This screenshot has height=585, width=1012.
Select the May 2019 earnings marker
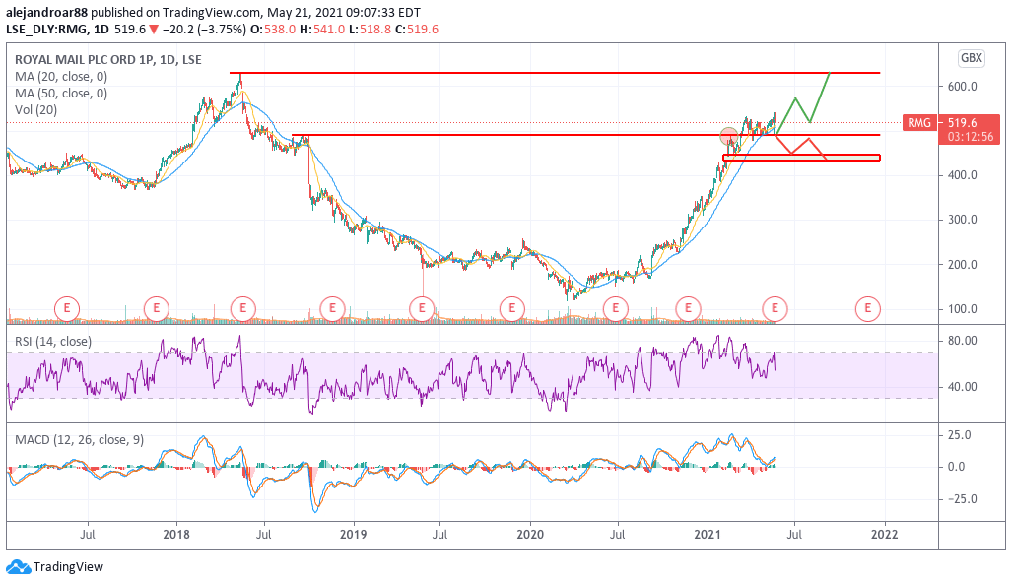[x=422, y=308]
